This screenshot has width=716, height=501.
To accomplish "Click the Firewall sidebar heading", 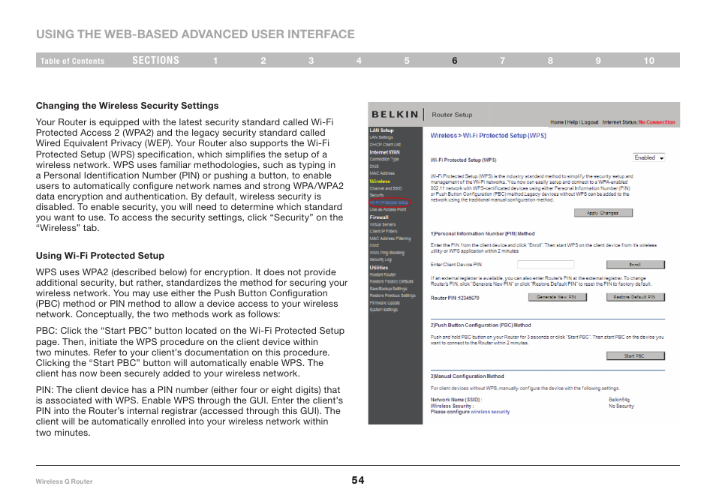I will [x=379, y=217].
